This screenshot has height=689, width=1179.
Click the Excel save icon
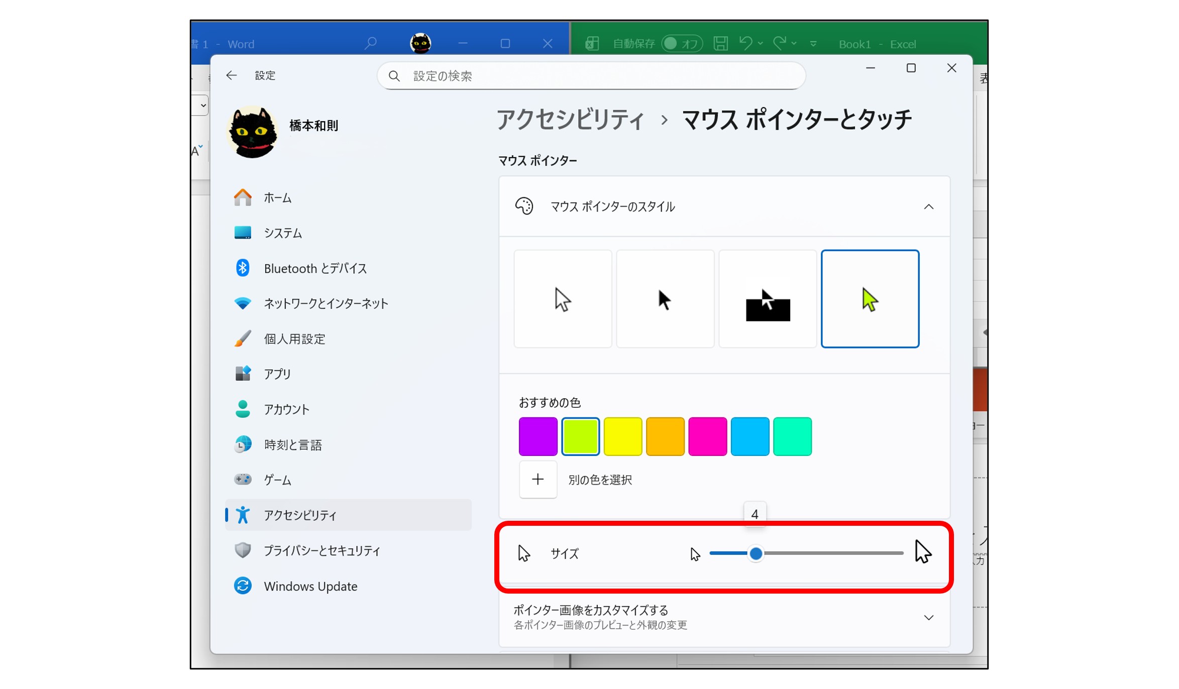click(x=720, y=44)
